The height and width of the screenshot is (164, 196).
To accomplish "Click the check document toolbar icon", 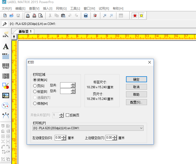I will point(95,16).
